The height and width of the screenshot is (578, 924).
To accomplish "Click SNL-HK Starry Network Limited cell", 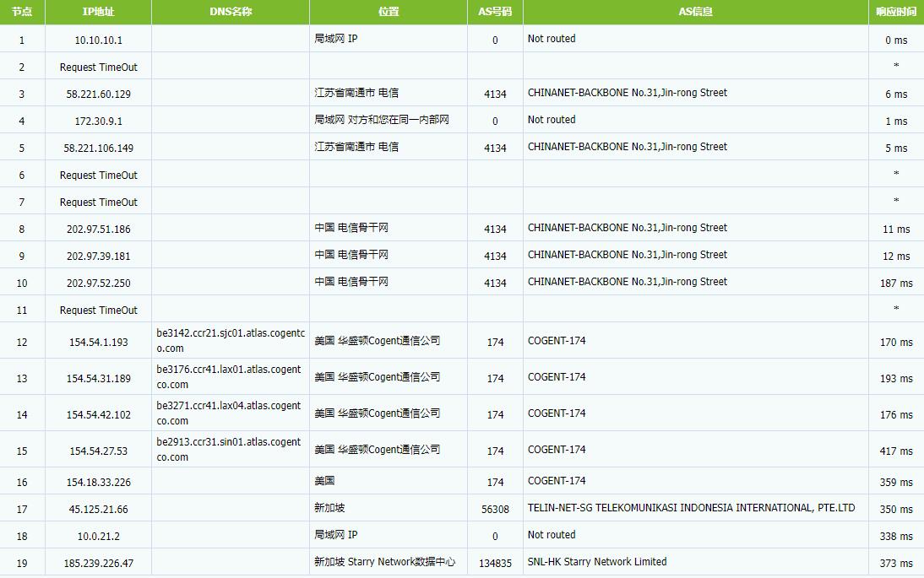I will (x=597, y=562).
